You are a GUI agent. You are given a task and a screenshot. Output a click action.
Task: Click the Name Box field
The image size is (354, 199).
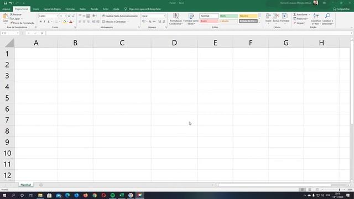10,33
